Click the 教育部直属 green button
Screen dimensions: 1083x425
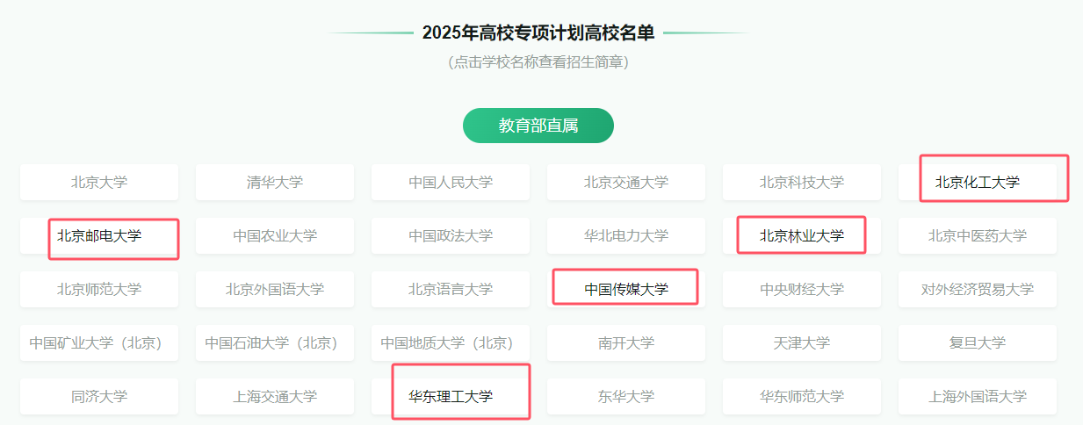click(538, 126)
